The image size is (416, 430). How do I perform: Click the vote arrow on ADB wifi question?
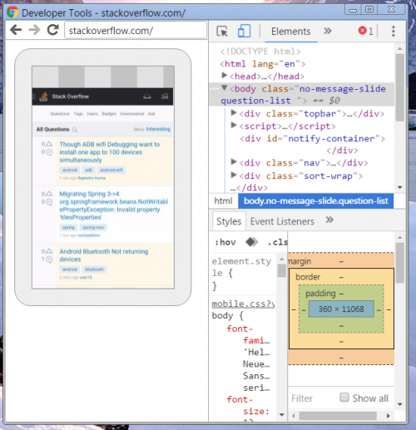pos(49,144)
